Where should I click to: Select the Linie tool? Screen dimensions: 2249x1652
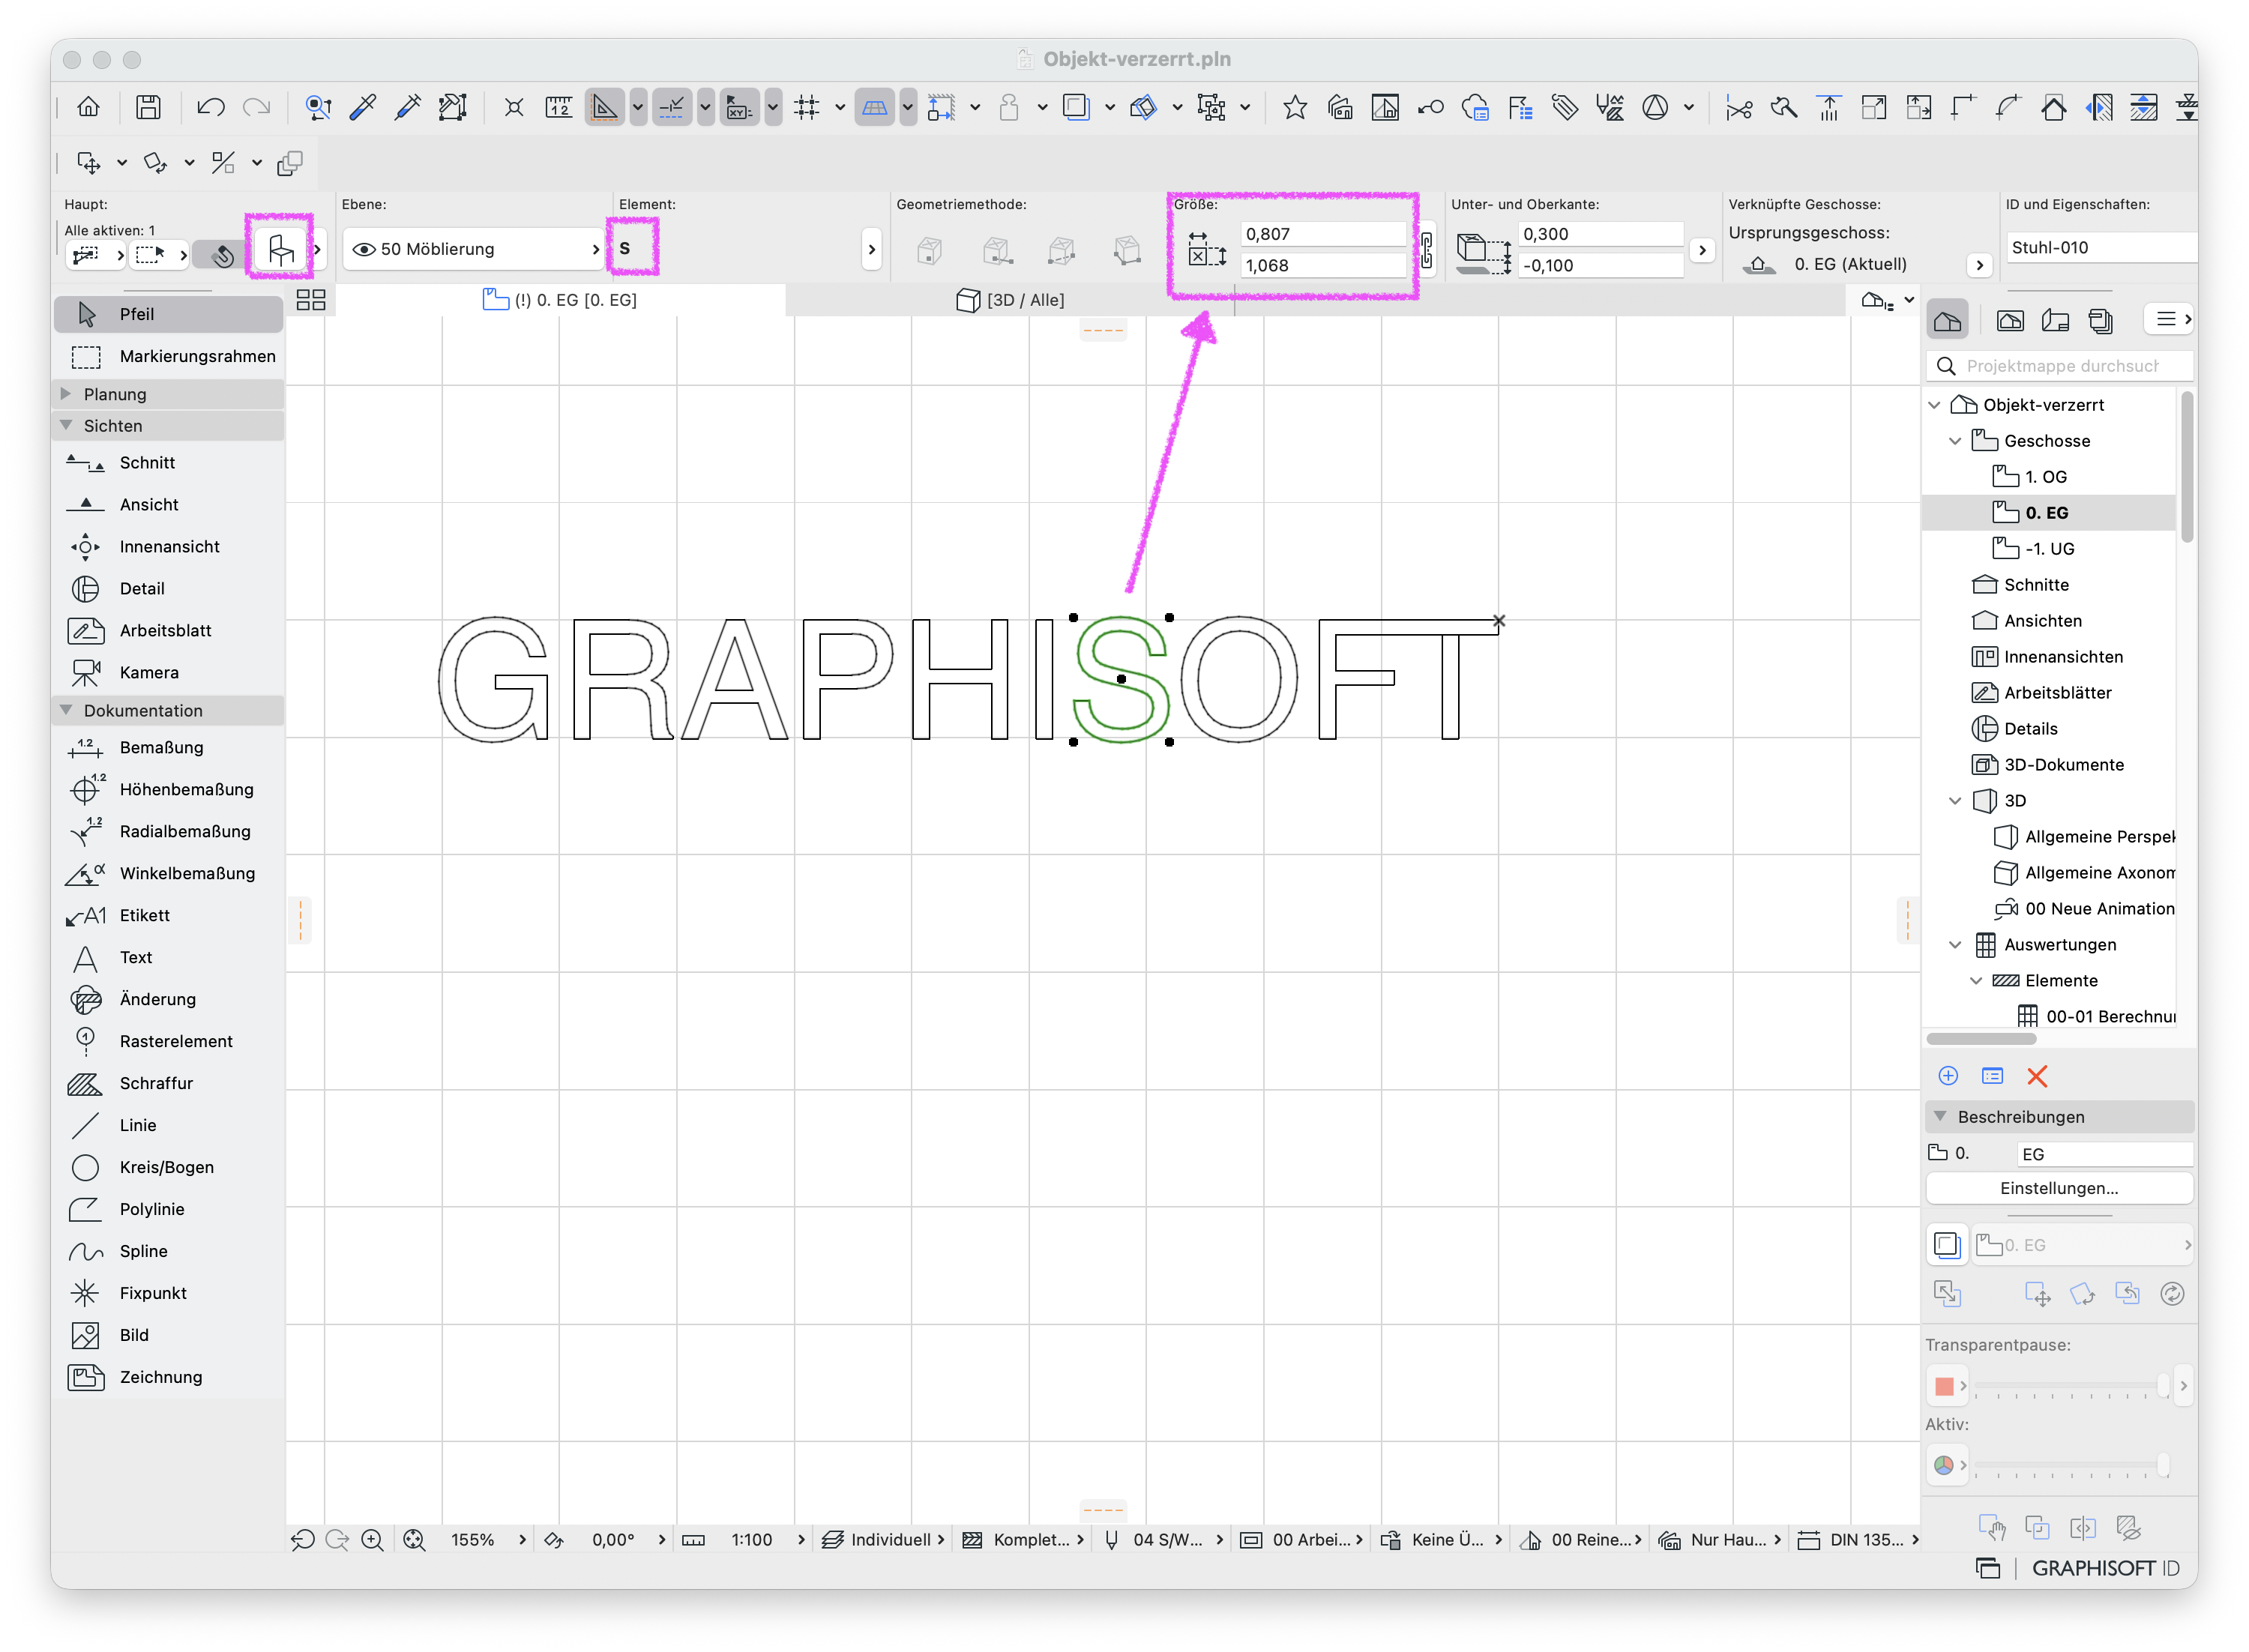(168, 1126)
